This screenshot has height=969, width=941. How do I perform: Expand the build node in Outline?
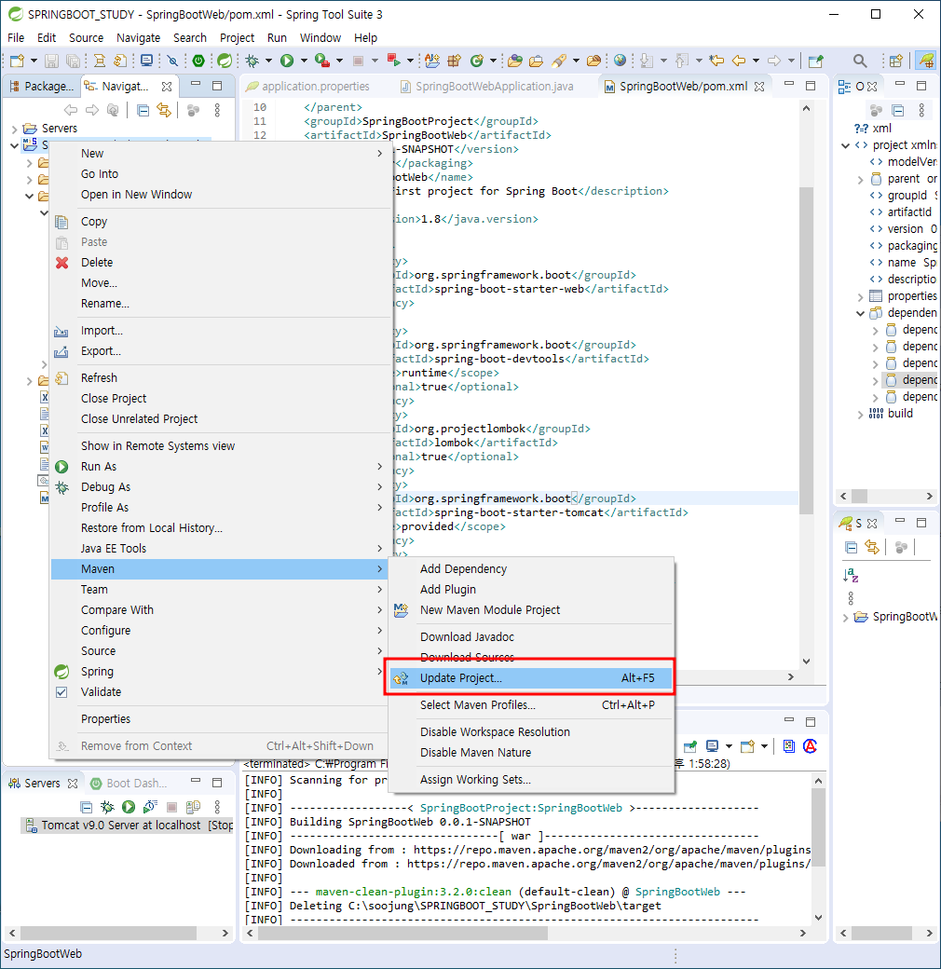tap(860, 415)
